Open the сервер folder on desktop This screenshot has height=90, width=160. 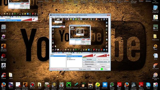click(x=11, y=76)
